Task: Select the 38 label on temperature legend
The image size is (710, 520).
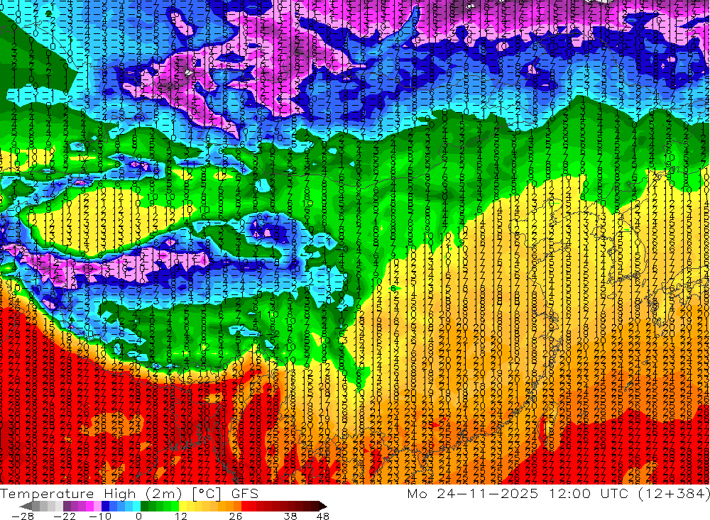Action: [290, 516]
